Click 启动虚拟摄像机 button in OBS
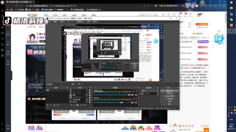Image resolution: width=236 pixels, height=132 pixels. (x=170, y=96)
